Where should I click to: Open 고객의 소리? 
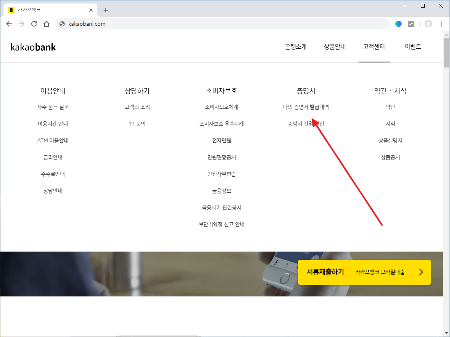[x=137, y=107]
